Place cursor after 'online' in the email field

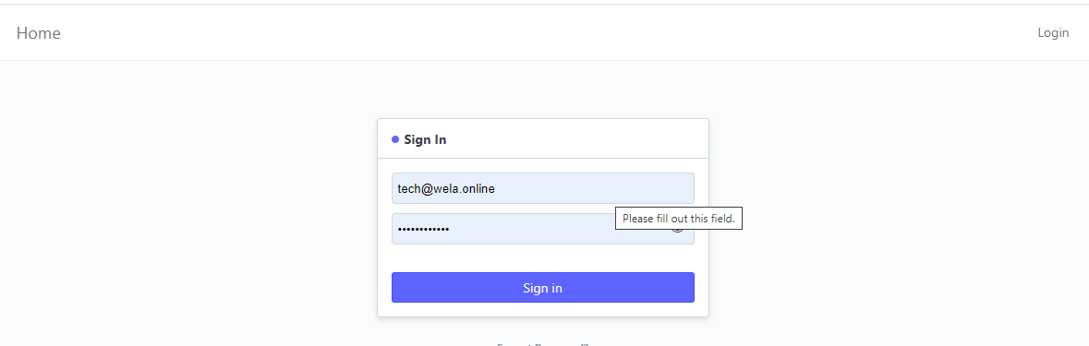point(496,188)
